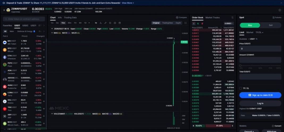Enable the TP / SL checkbox

(241, 88)
